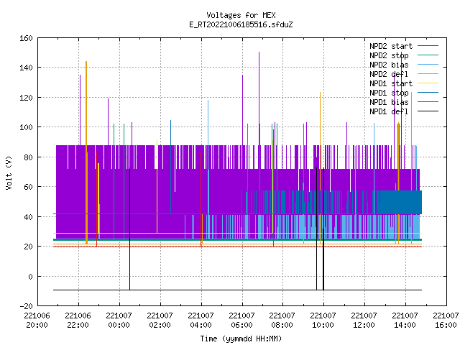Click the 'NPD2 defl' legend label
The height and width of the screenshot is (345, 460).
click(x=389, y=74)
